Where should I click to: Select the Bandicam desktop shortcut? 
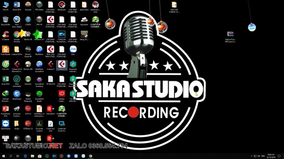tap(62, 6)
